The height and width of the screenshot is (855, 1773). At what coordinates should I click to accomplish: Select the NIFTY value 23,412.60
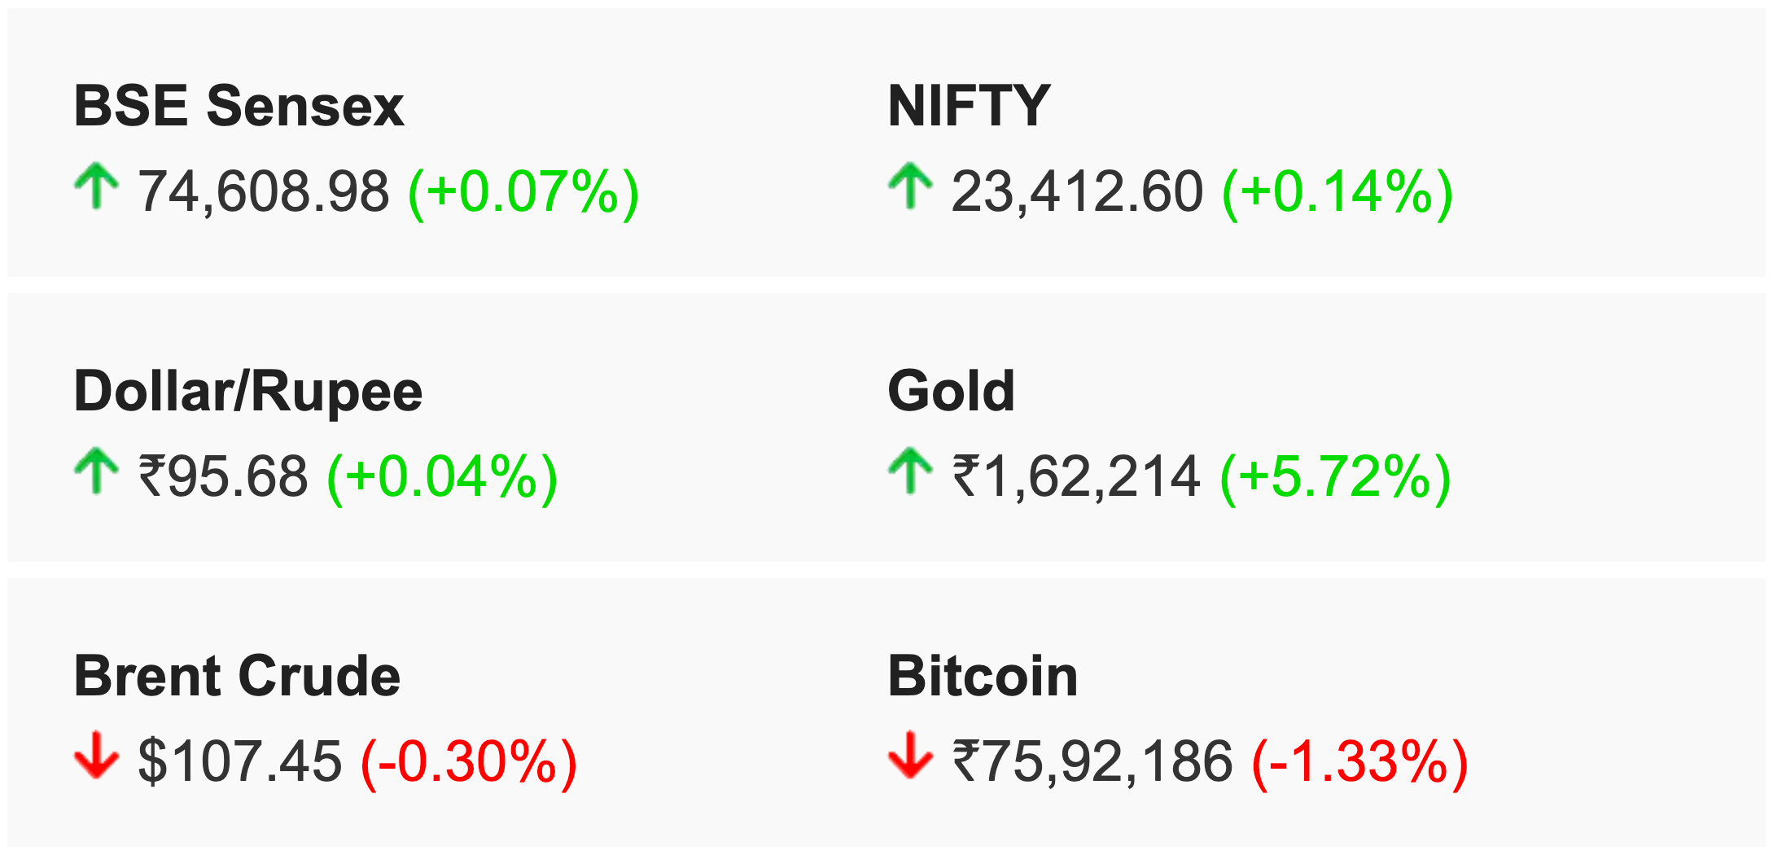click(x=1078, y=192)
